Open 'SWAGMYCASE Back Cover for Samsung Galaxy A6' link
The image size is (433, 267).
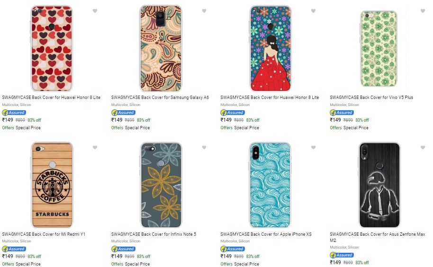[160, 98]
